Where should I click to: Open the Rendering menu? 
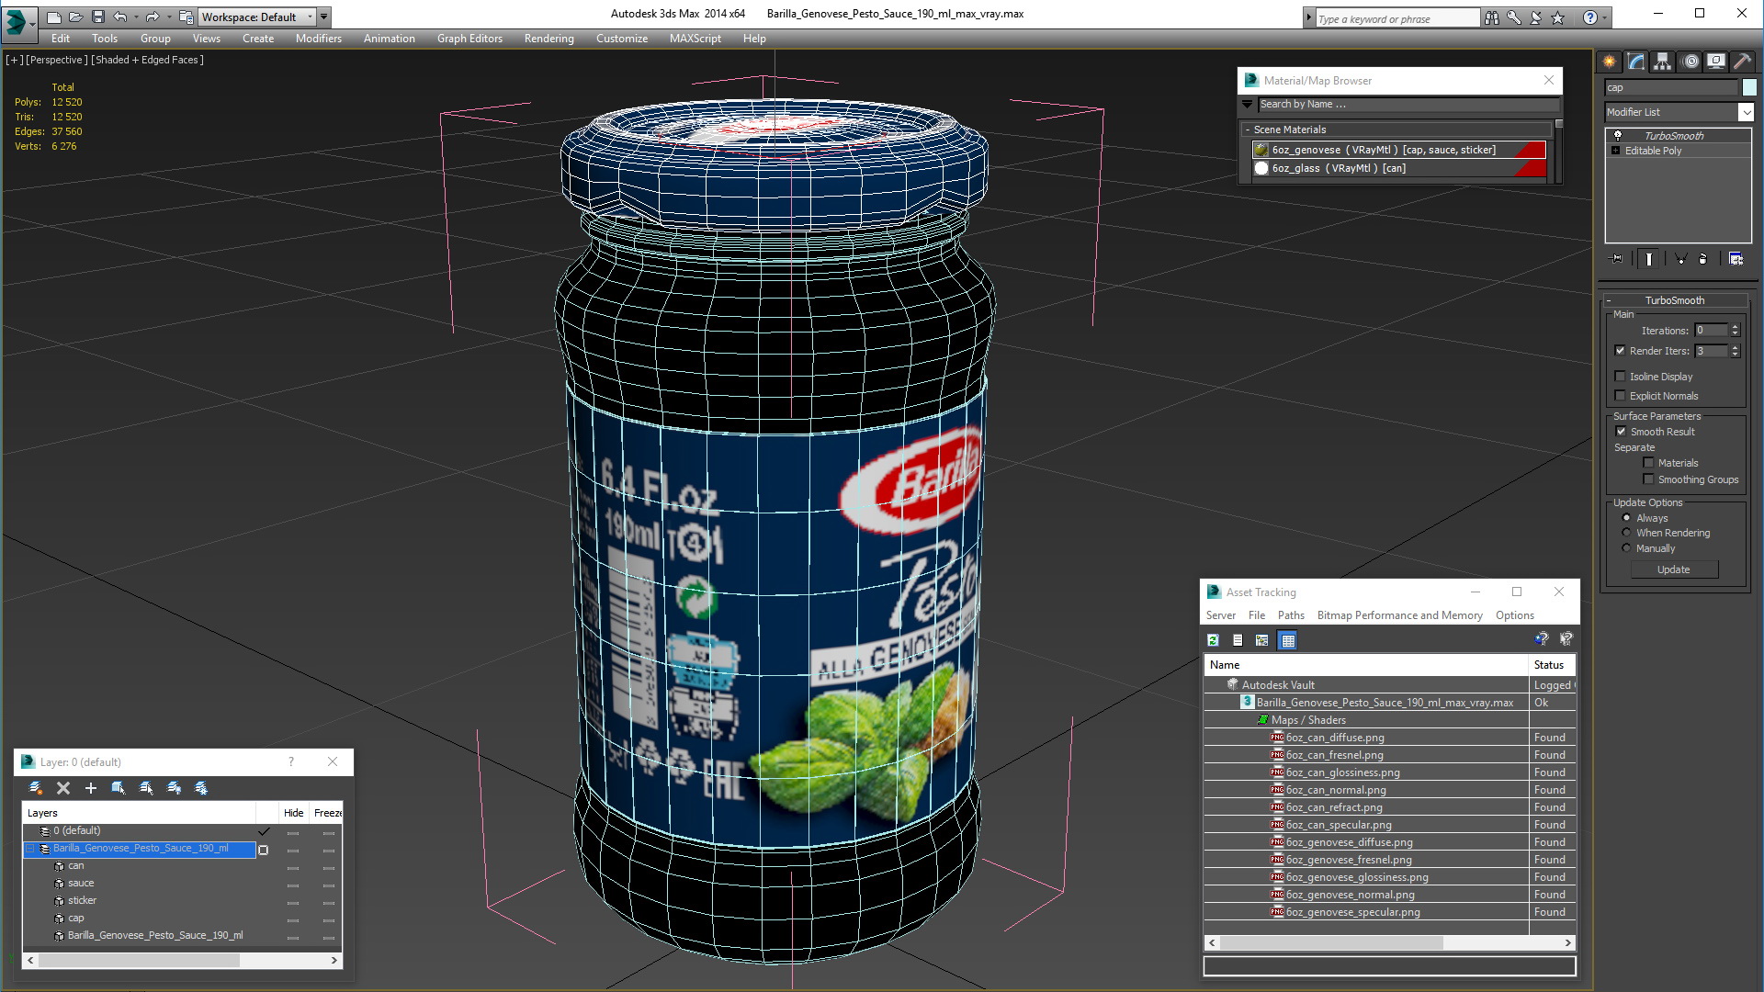pos(549,39)
